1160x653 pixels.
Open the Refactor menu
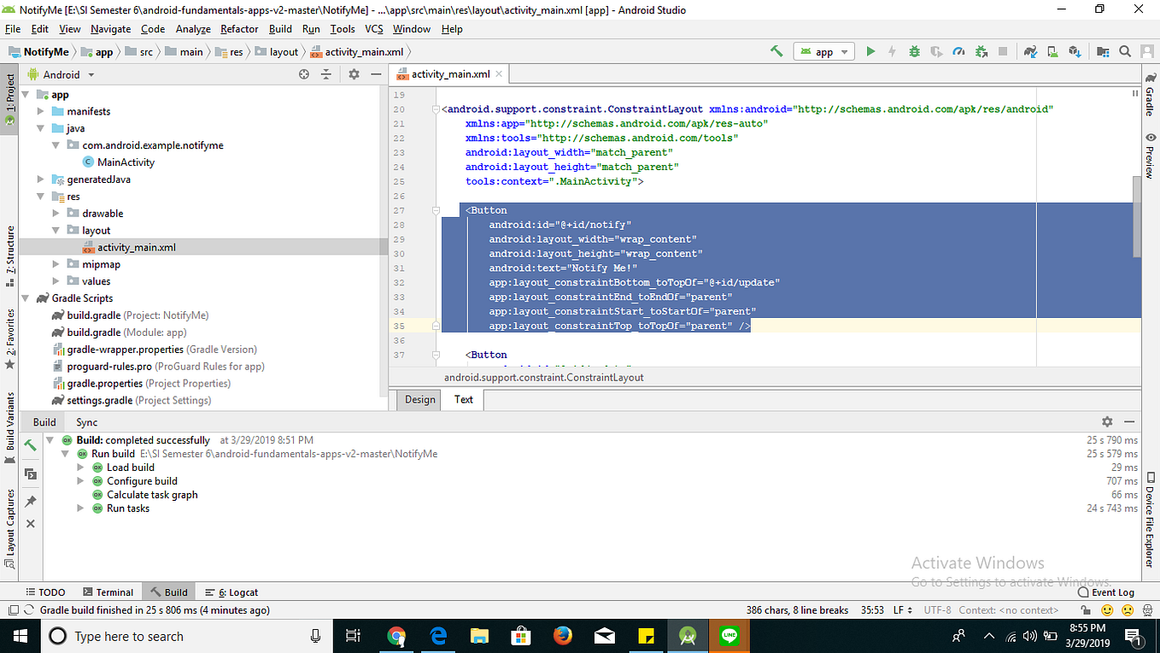[x=238, y=28]
